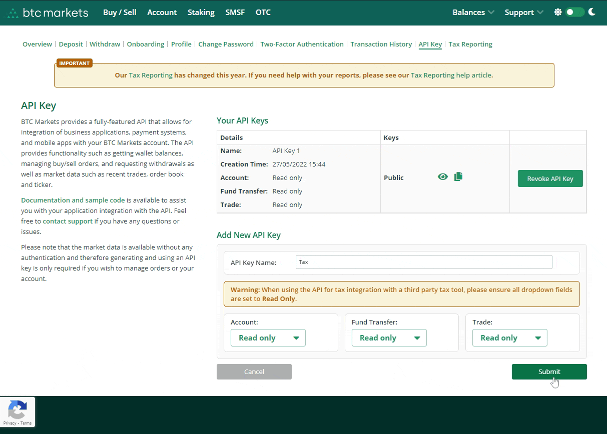Click the 'Fund Transfer:' row label in table

pos(244,191)
